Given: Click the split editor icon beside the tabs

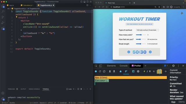Looking at the screenshot, I should [87, 5].
